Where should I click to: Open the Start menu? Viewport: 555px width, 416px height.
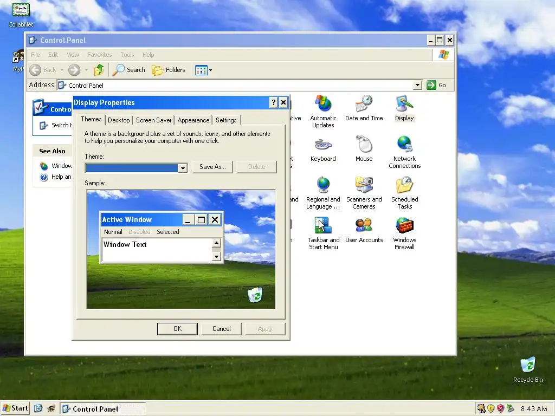coord(15,408)
